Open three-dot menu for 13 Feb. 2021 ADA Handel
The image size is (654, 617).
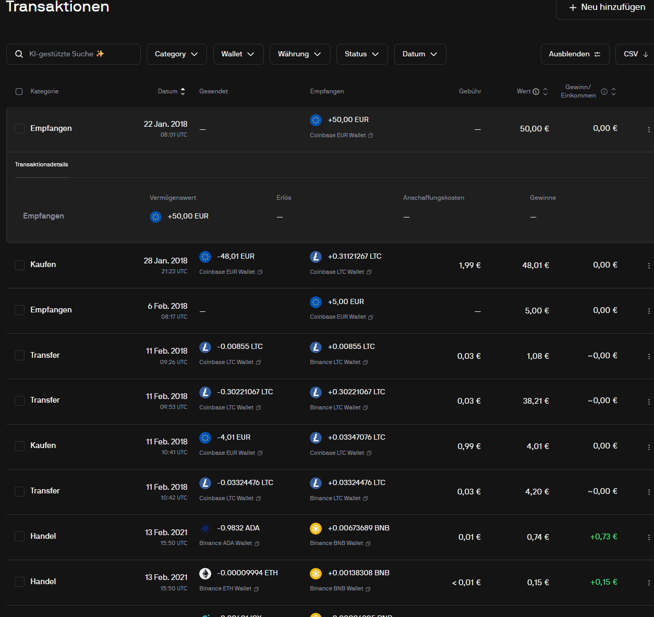pos(649,537)
